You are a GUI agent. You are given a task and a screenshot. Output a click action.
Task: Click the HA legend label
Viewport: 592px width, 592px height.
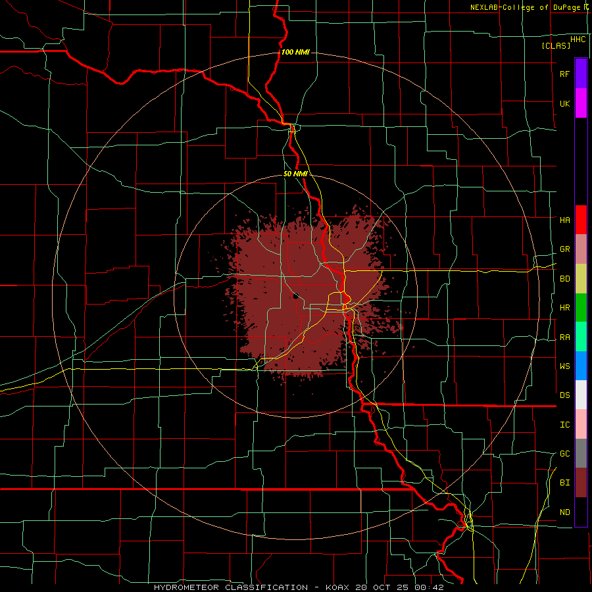[564, 220]
